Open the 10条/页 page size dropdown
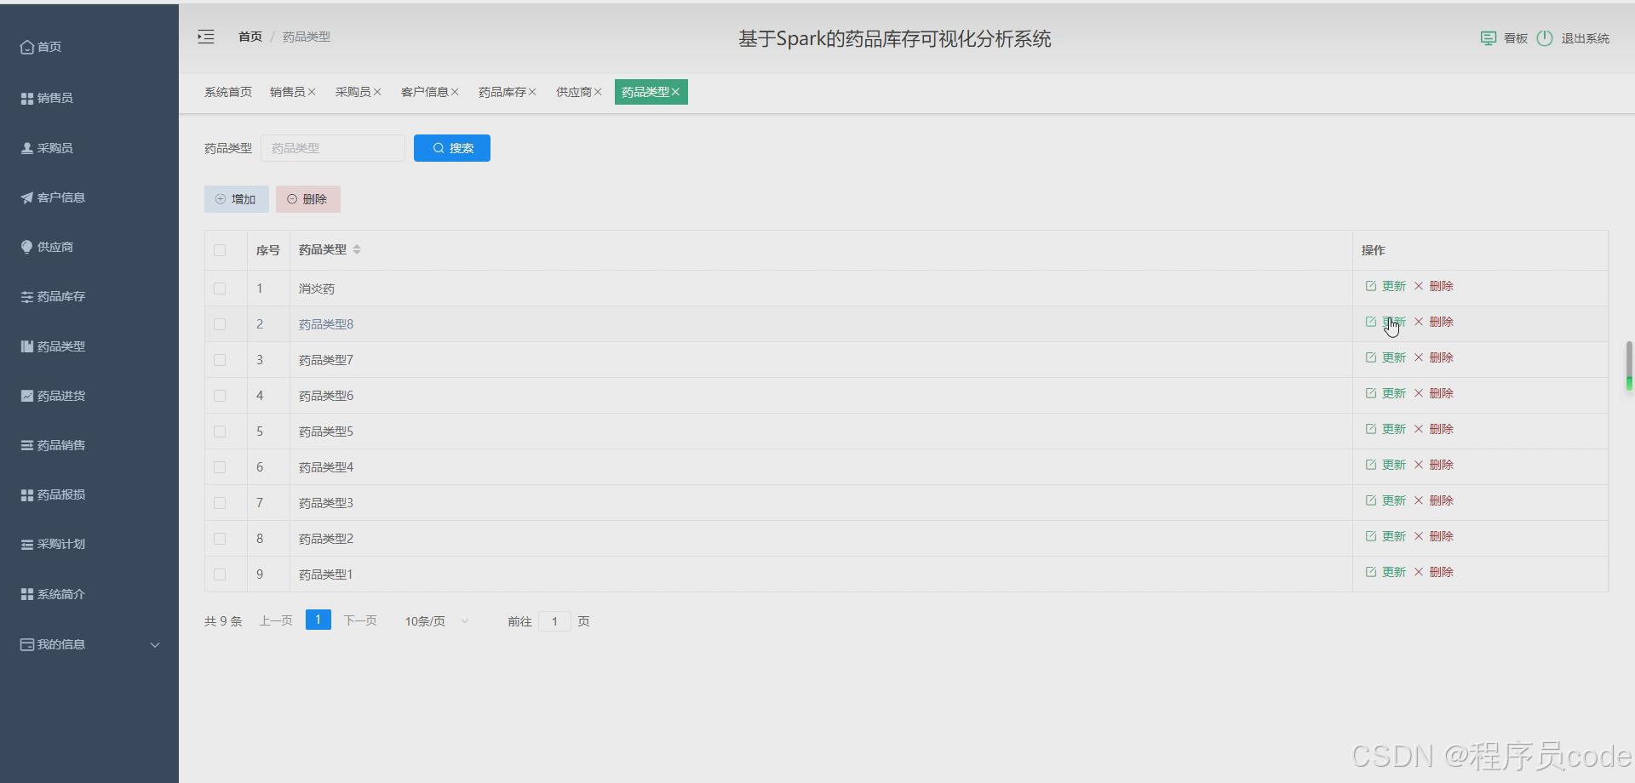Image resolution: width=1635 pixels, height=783 pixels. click(436, 621)
